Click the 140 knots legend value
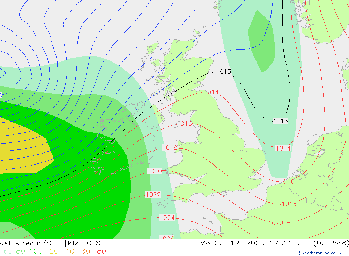This screenshot has width=349, height=256. click(x=68, y=251)
